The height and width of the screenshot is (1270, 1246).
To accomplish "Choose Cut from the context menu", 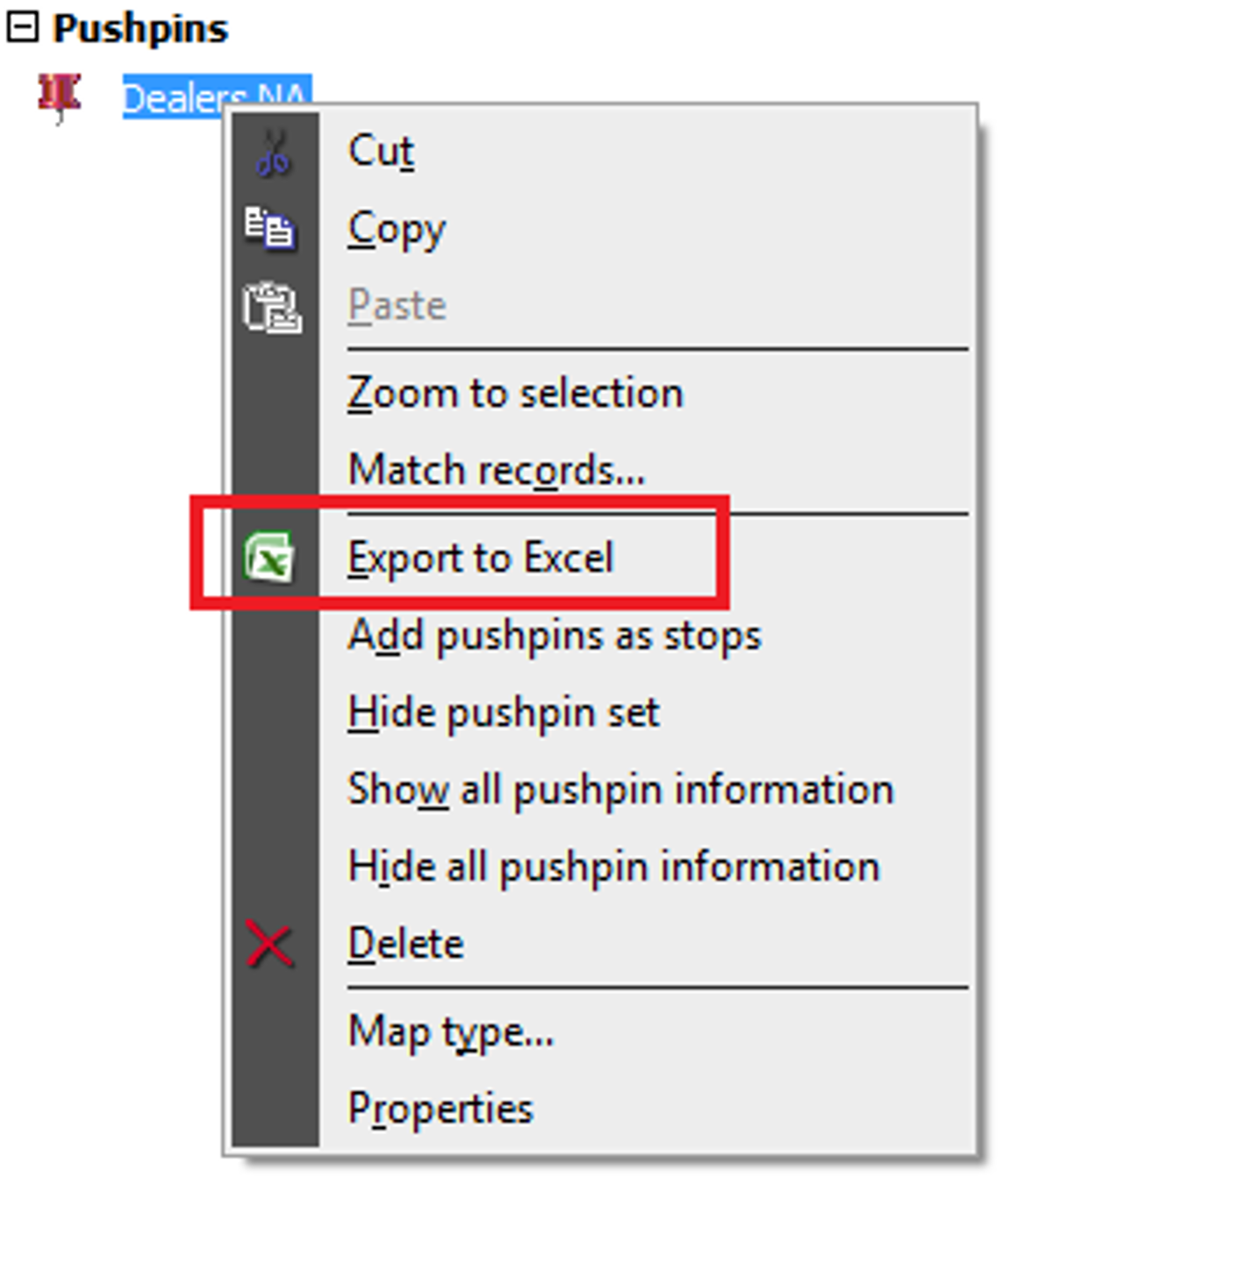I will point(381,151).
